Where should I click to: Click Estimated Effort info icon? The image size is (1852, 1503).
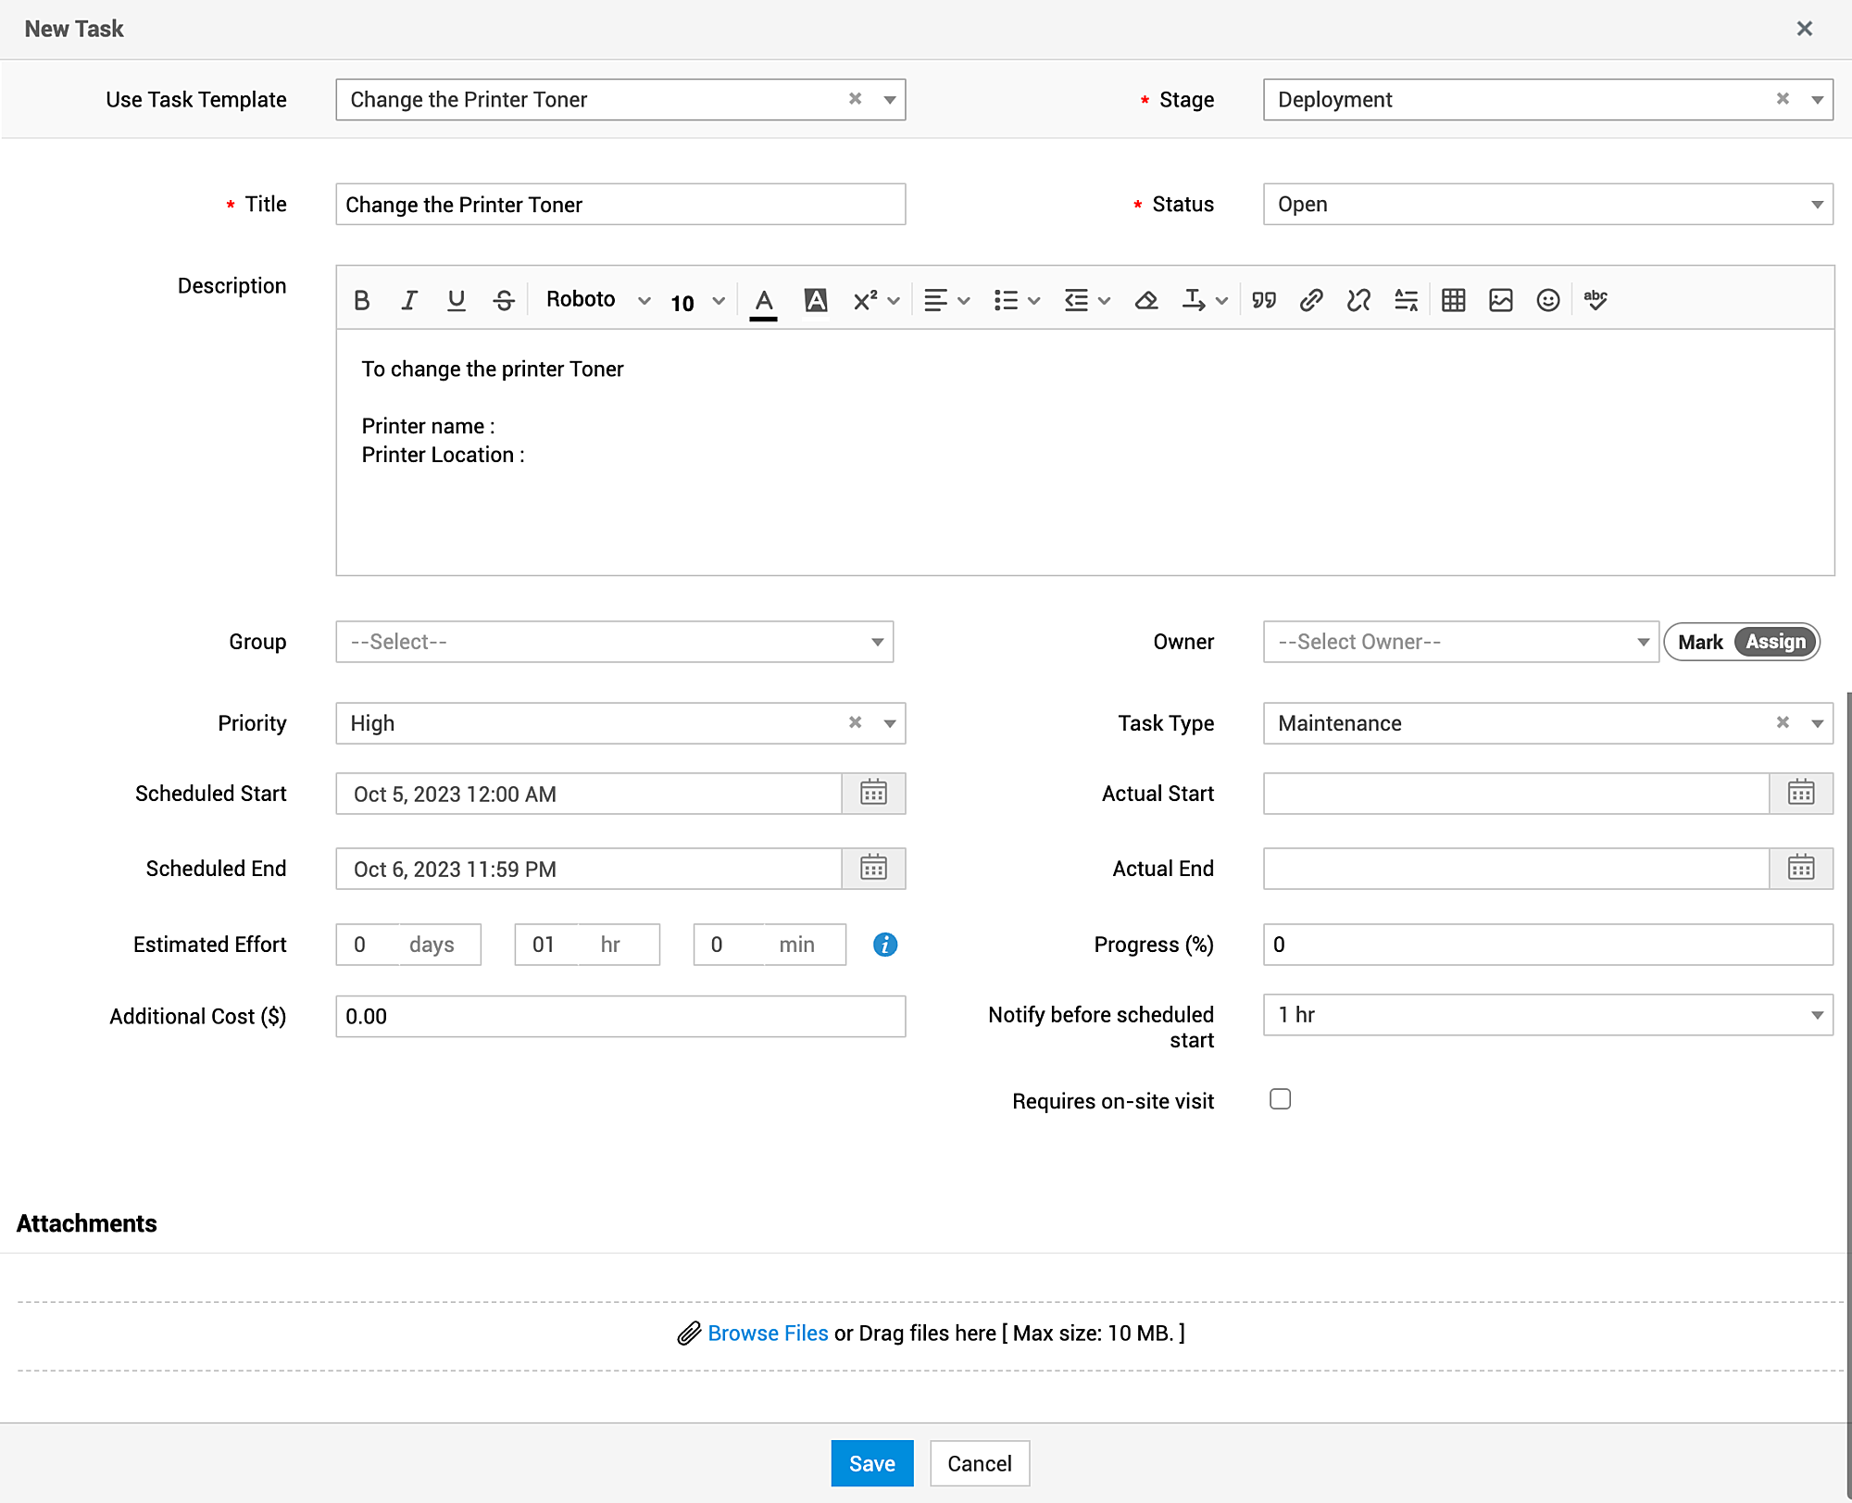click(884, 945)
